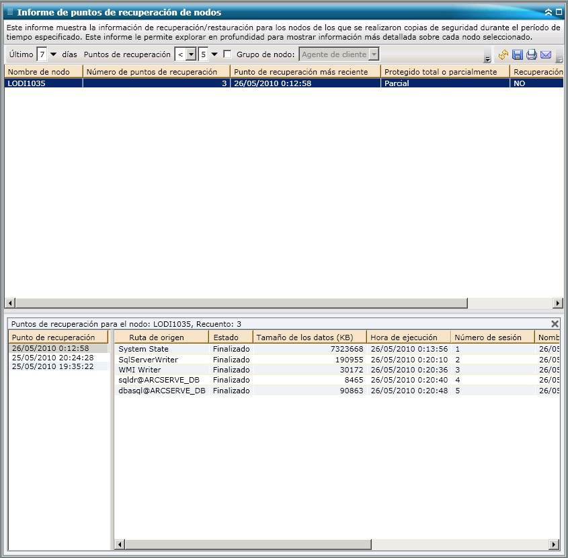Sort by Estado column header
The image size is (568, 558).
(x=231, y=337)
